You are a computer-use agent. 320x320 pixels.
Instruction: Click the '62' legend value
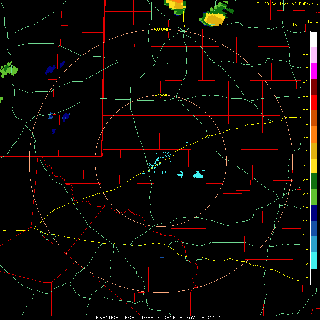pyautogui.click(x=305, y=53)
